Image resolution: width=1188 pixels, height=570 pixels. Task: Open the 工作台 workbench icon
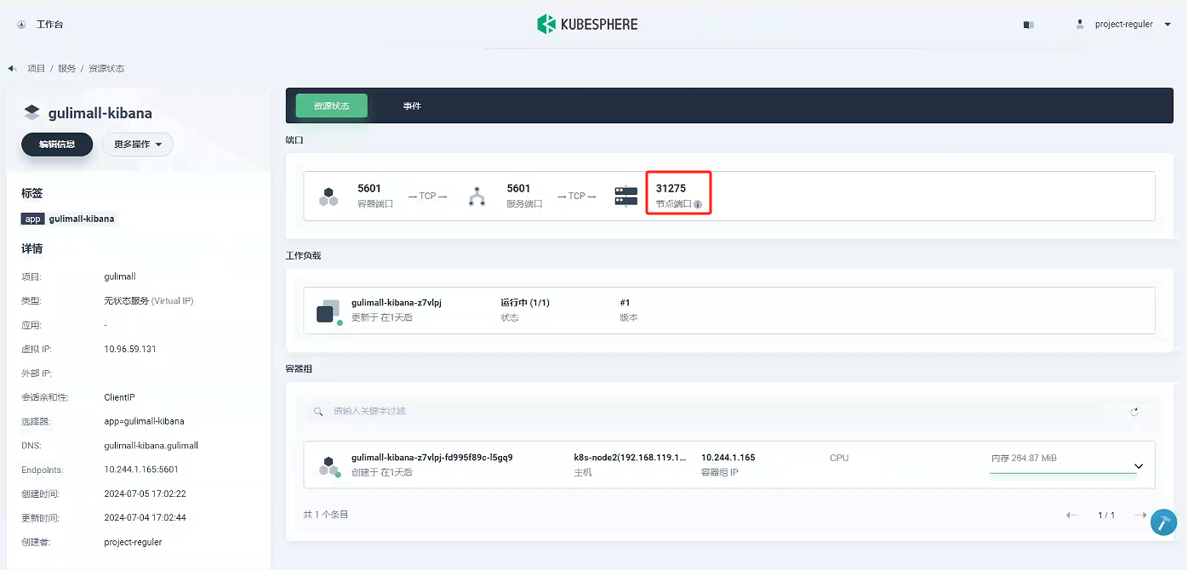[21, 25]
